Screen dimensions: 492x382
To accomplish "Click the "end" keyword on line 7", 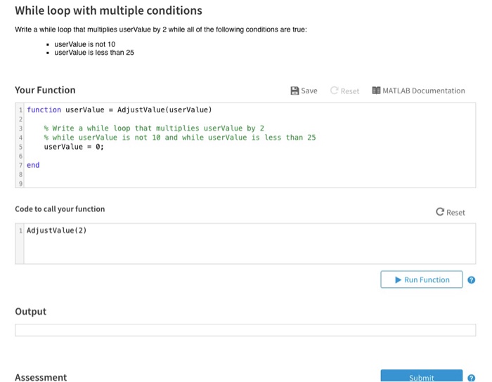I will (33, 165).
